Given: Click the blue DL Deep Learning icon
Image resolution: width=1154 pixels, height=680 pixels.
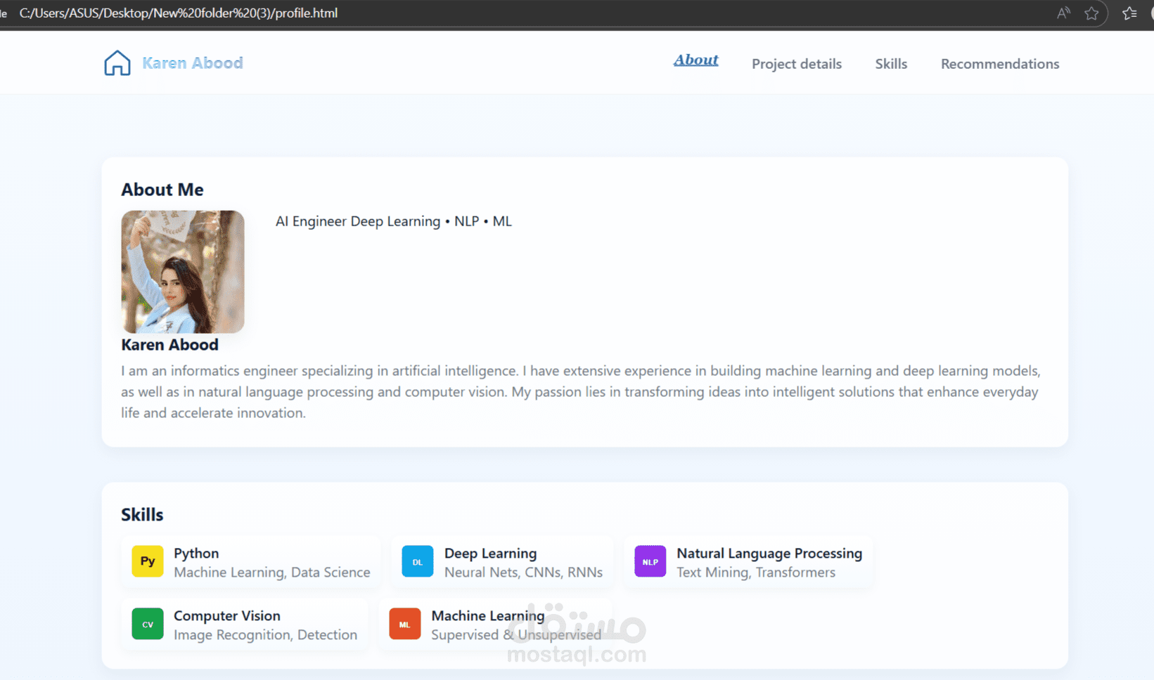Looking at the screenshot, I should click(x=418, y=561).
